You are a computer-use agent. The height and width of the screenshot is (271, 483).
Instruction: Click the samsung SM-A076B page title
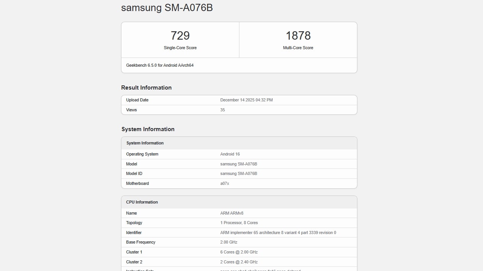pyautogui.click(x=167, y=8)
